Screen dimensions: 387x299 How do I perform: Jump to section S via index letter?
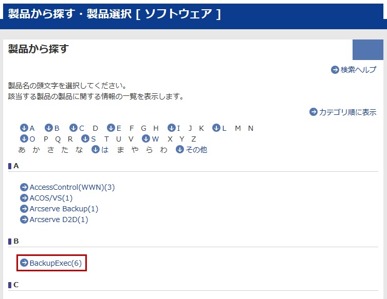click(x=94, y=139)
